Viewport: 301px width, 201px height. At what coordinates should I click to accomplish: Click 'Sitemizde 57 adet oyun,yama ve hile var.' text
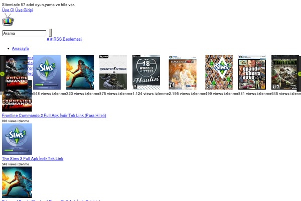(39, 5)
